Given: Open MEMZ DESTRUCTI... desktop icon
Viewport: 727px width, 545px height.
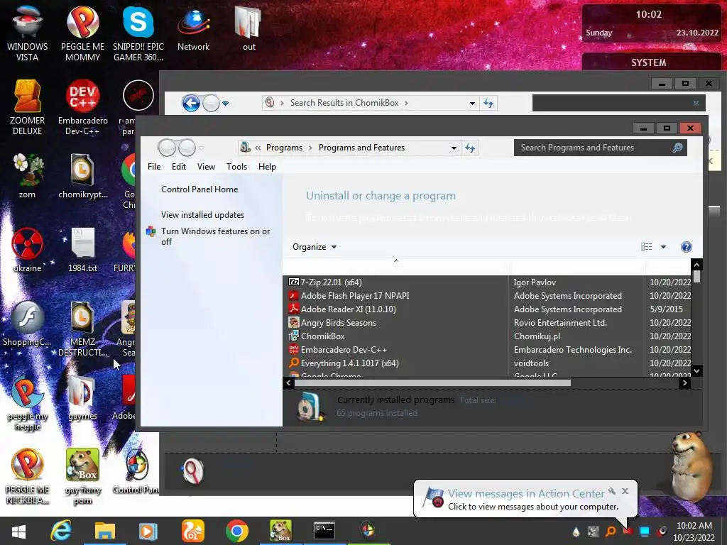Looking at the screenshot, I should pyautogui.click(x=82, y=328).
